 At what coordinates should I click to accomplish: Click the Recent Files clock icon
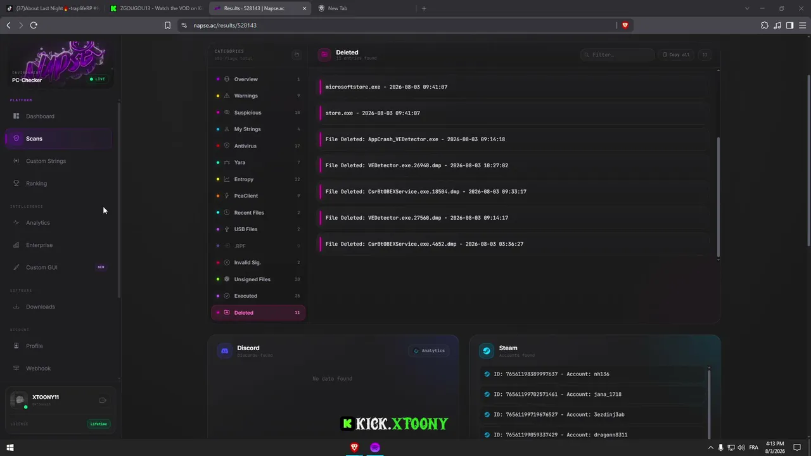pyautogui.click(x=227, y=213)
